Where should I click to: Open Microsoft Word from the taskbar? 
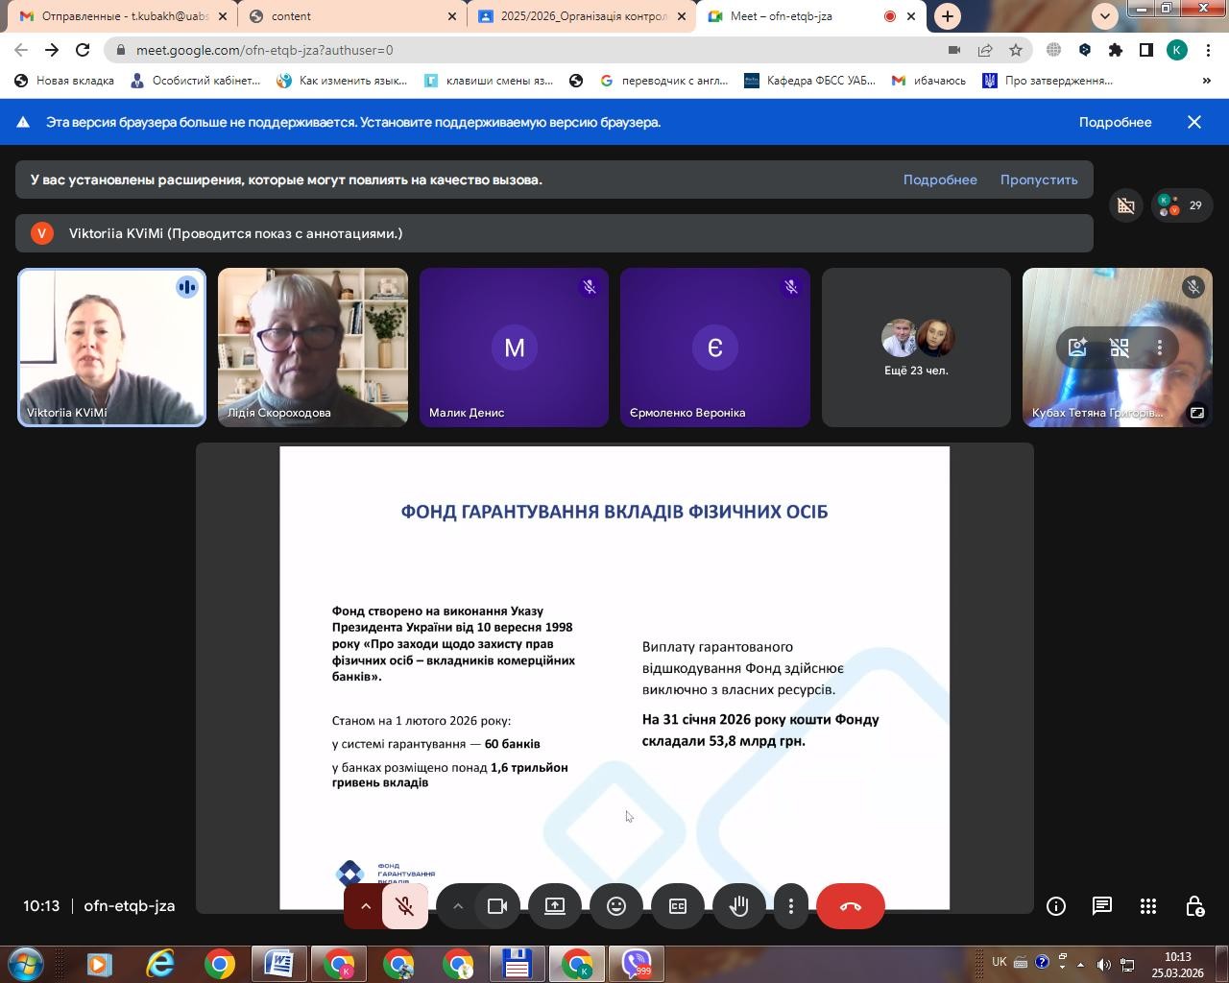[279, 963]
